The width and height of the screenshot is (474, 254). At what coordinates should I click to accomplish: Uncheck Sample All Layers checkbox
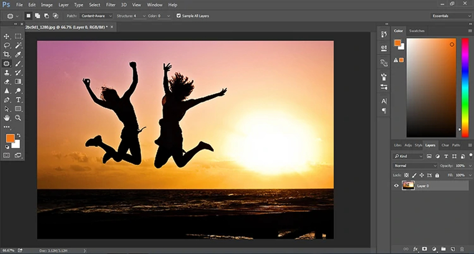(179, 16)
